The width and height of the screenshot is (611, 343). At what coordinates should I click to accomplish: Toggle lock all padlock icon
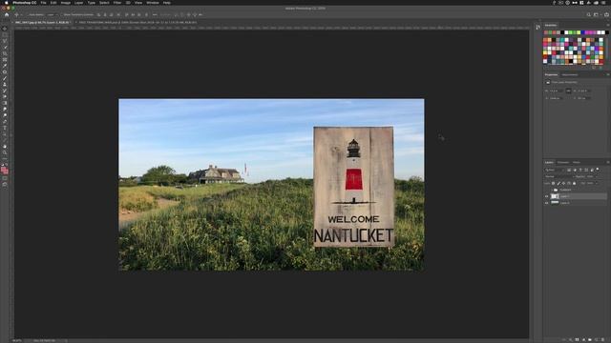(x=575, y=183)
